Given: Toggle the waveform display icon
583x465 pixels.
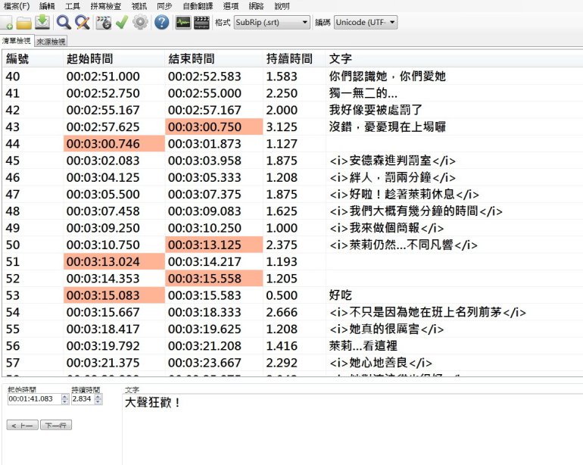Looking at the screenshot, I should (183, 23).
